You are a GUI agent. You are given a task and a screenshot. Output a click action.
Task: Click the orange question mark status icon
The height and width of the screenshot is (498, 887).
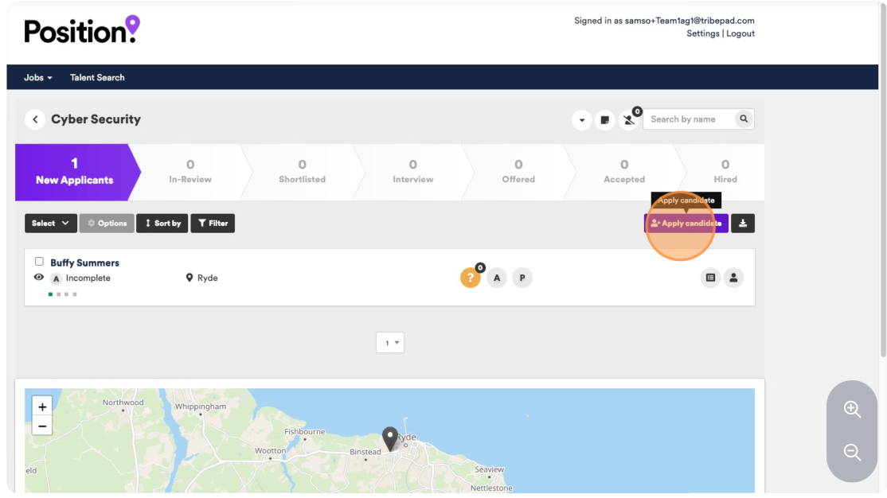click(x=470, y=278)
